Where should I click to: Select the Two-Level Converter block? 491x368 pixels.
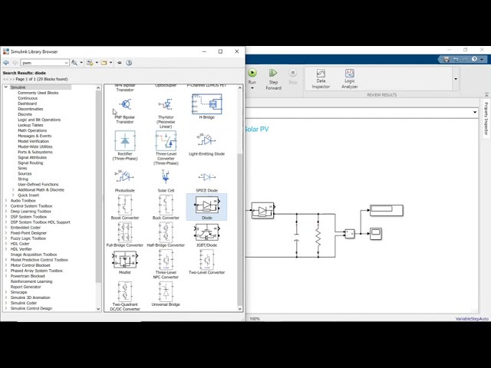pos(206,262)
